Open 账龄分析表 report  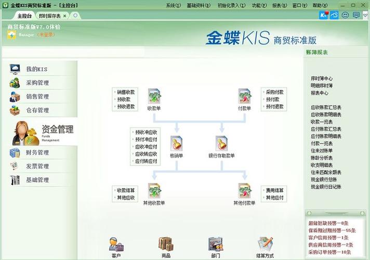[322, 158]
